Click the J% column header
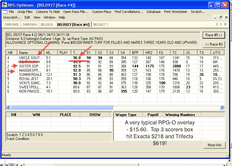Image resolution: width=232 pixels, height=166 pixels. (191, 52)
